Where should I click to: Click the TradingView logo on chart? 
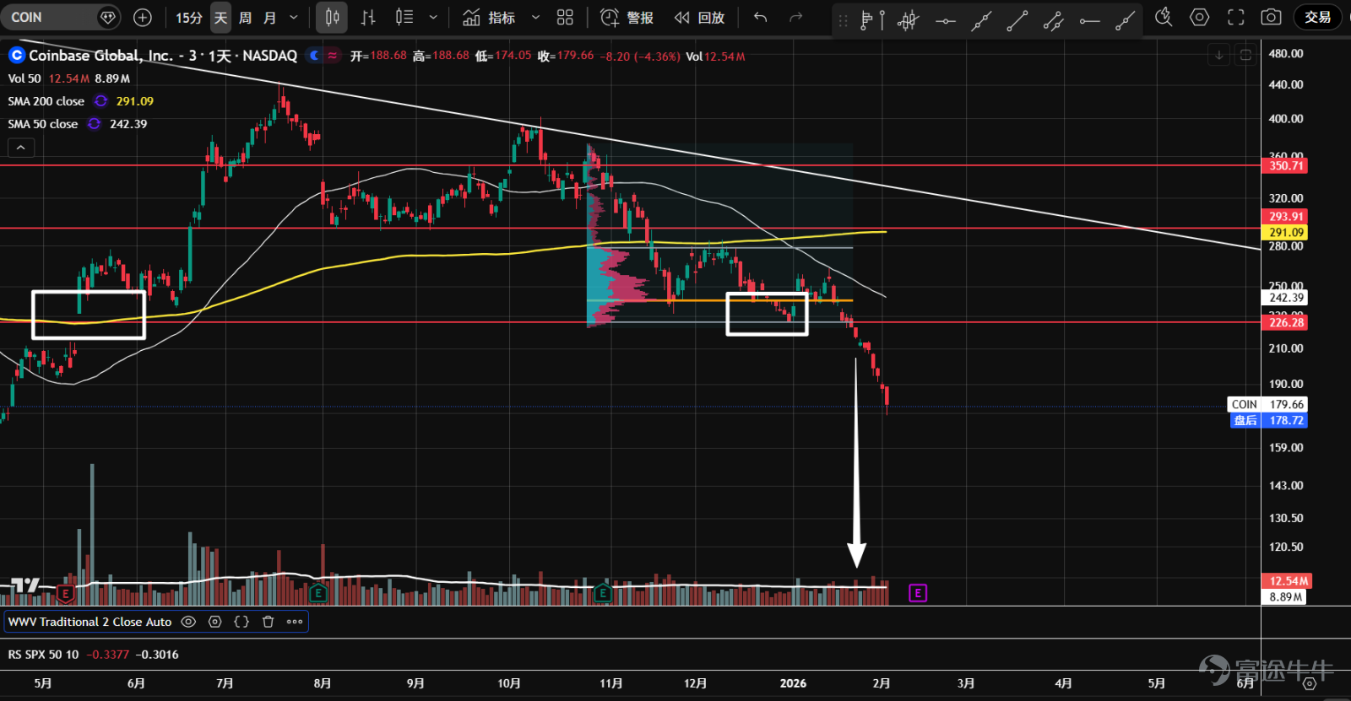point(25,585)
